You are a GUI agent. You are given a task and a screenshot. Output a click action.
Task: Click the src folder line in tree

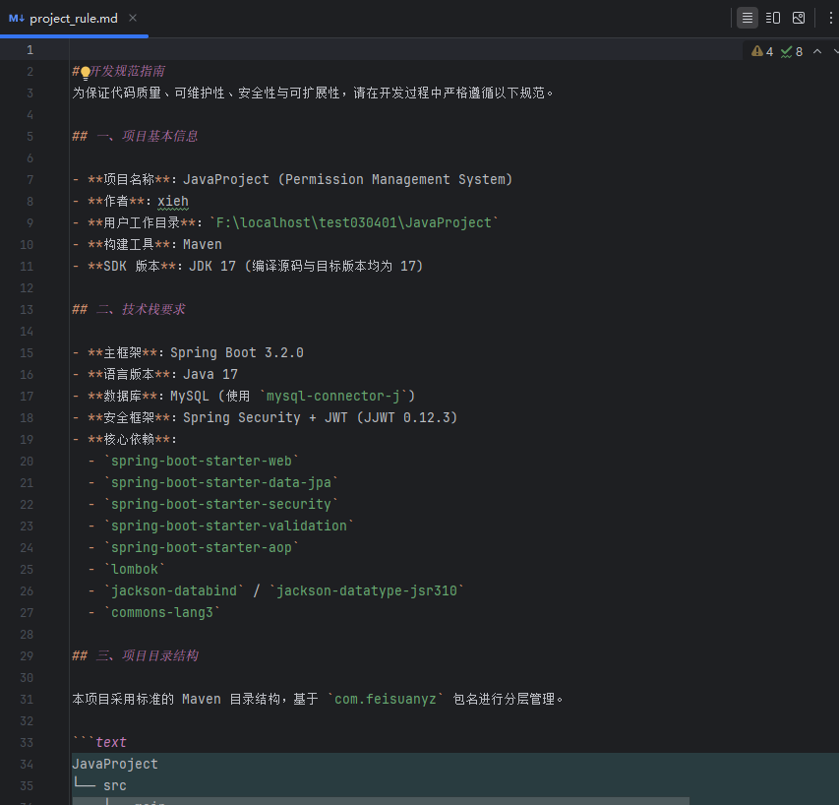[x=114, y=785]
